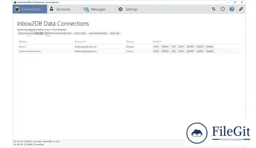Click the Arclab app icon in title bar

coord(15,2)
